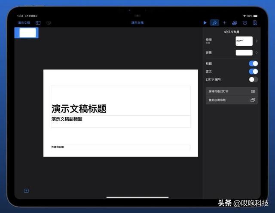Disable the 正文 toggle switch
275x213 pixels.
point(254,72)
